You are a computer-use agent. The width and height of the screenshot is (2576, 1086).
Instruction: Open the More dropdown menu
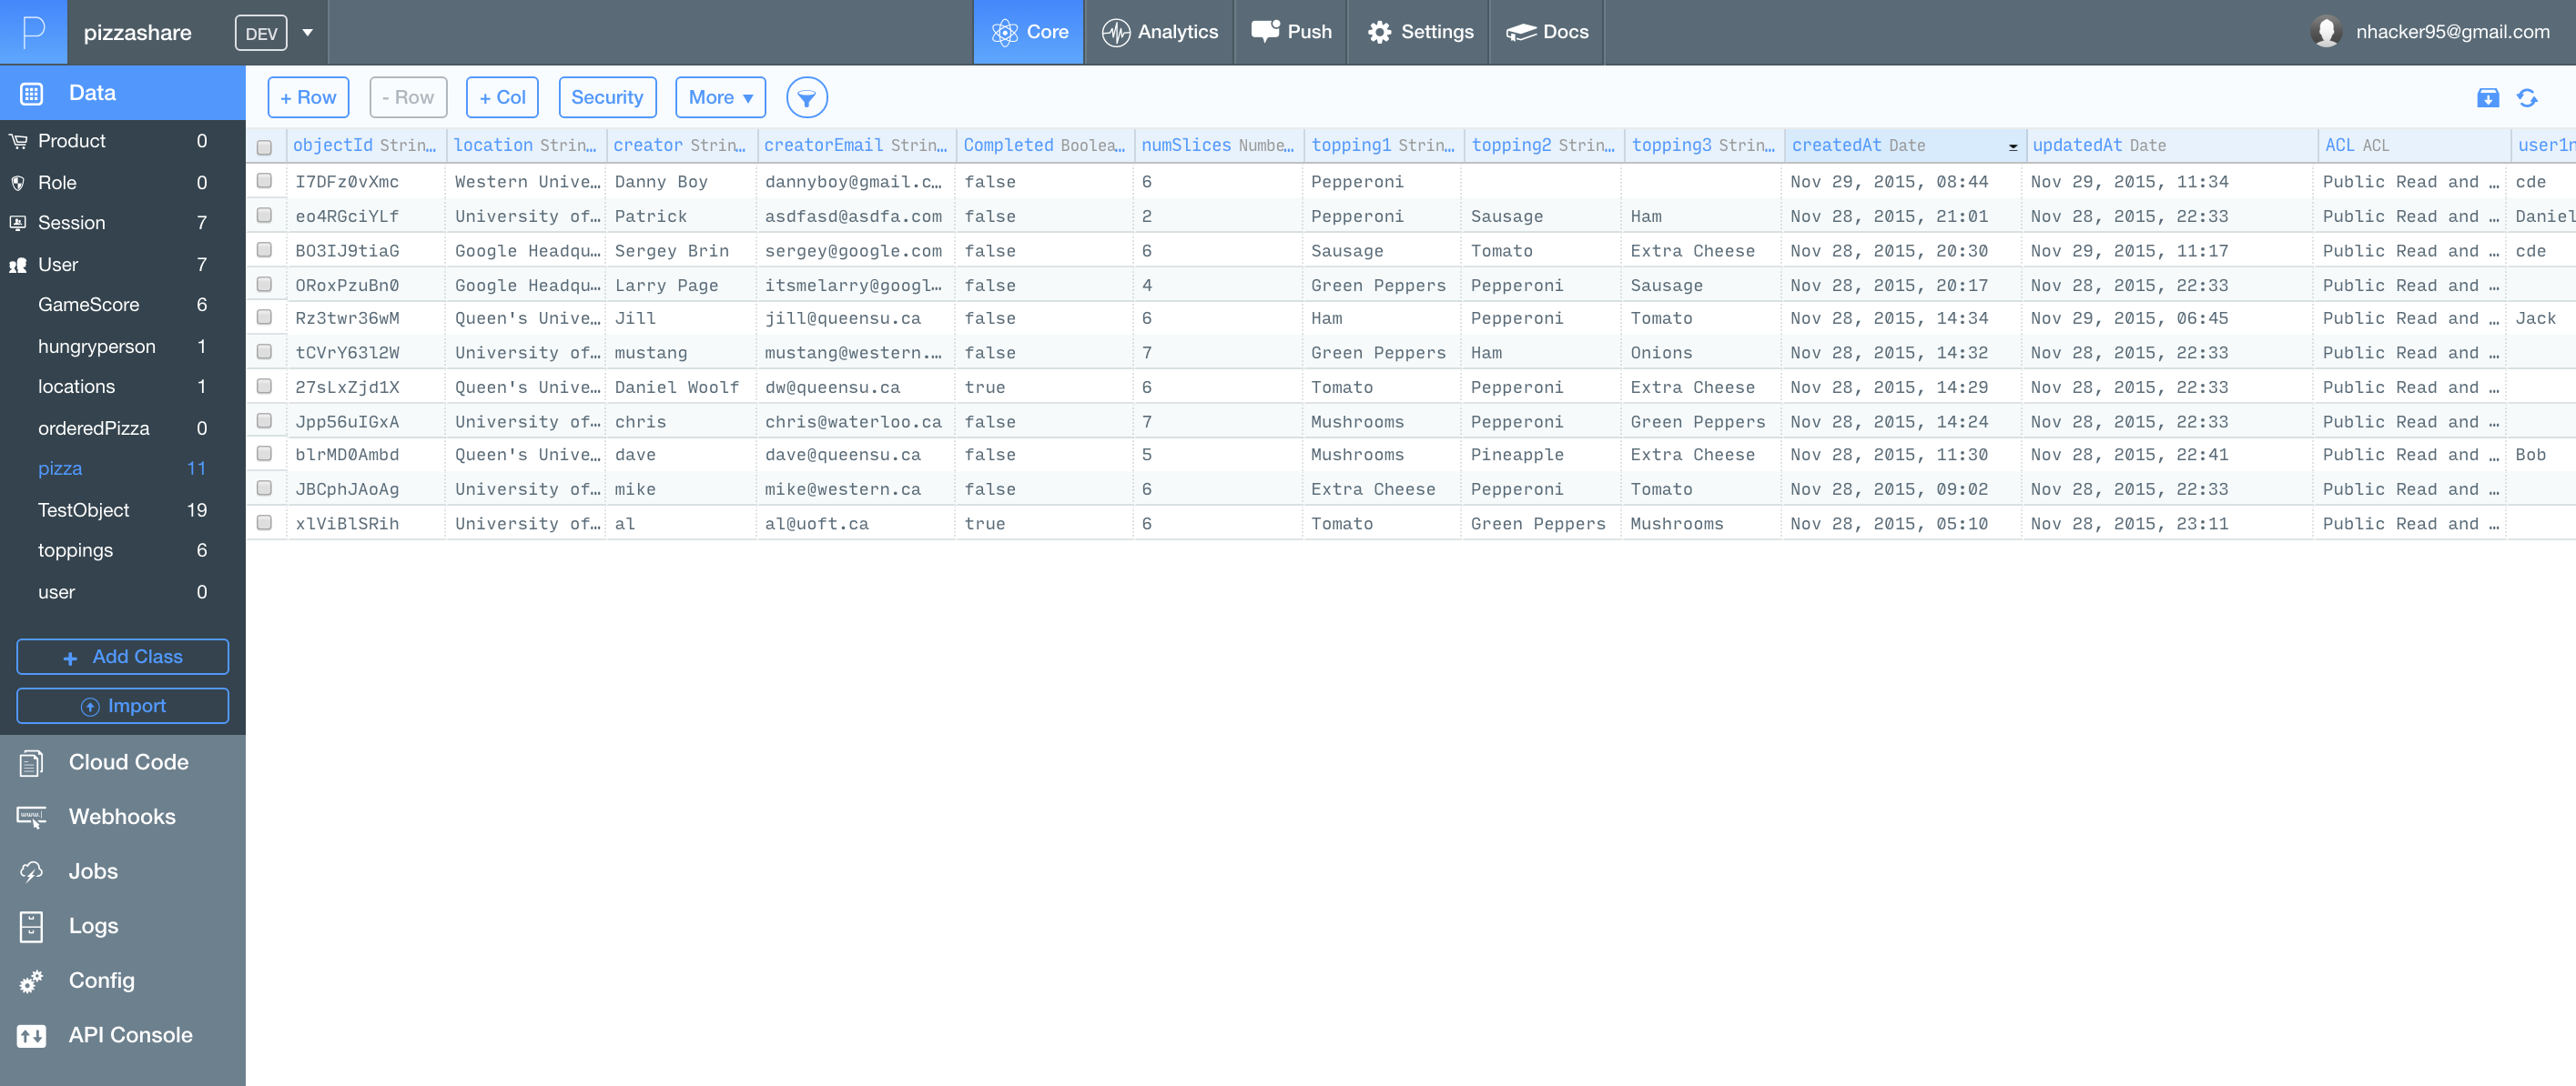[x=720, y=97]
